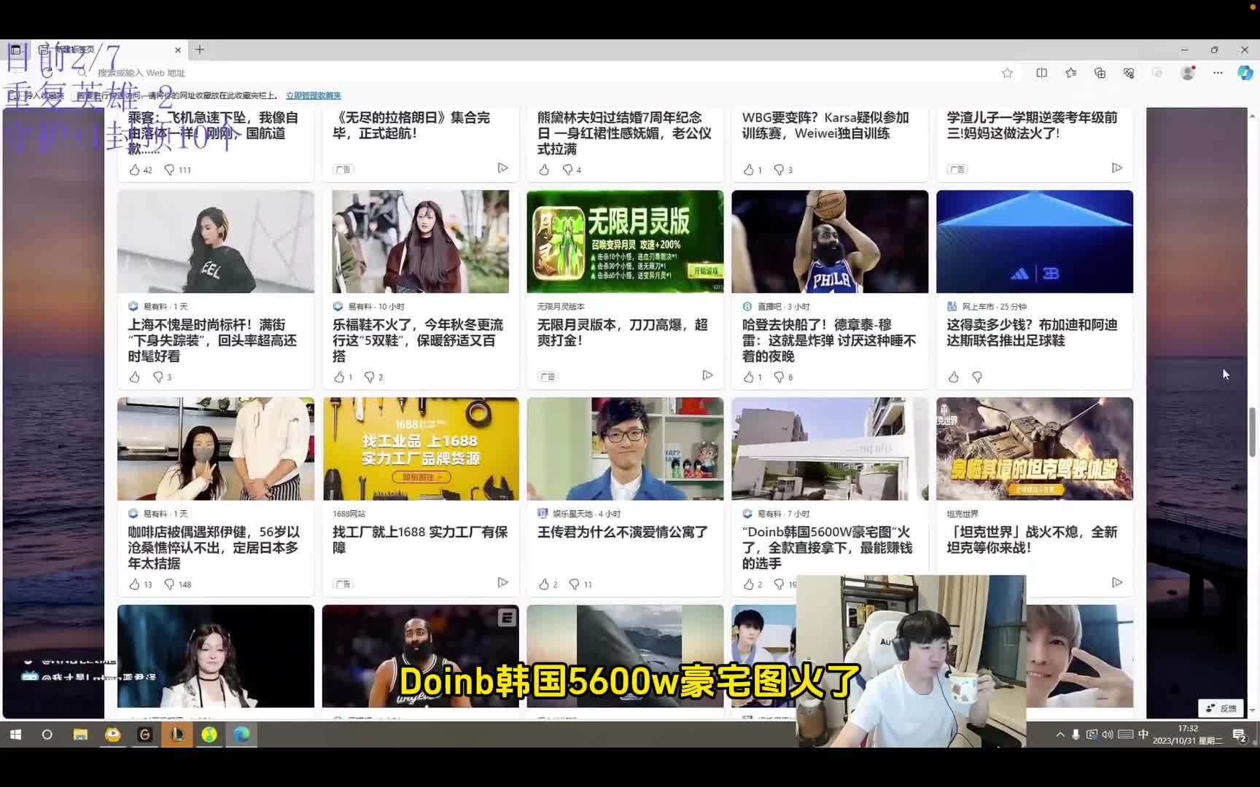This screenshot has height=787, width=1260.
Task: Dislike the 哈登去快船了 article
Action: 779,377
